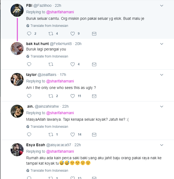Like bak kut hunt's reply
This screenshot has width=174, height=179.
coord(73,64)
